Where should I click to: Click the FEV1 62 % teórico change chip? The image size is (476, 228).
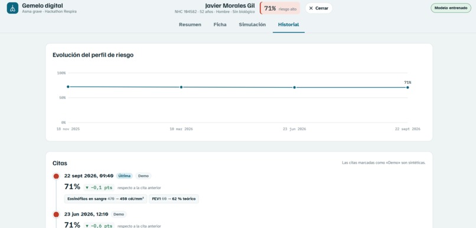(174, 199)
